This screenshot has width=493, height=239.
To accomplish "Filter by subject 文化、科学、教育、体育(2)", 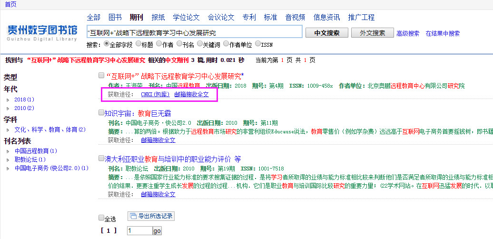I will (x=50, y=129).
